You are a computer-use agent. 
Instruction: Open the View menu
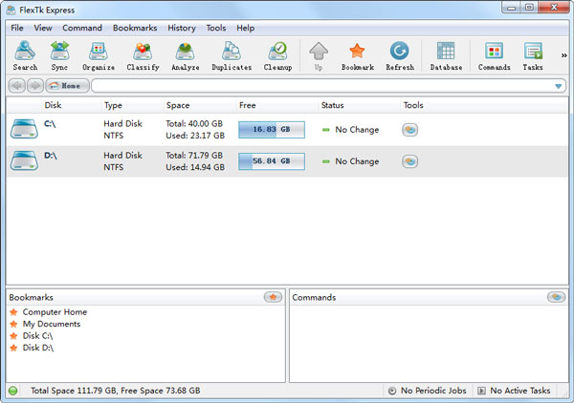click(x=43, y=28)
